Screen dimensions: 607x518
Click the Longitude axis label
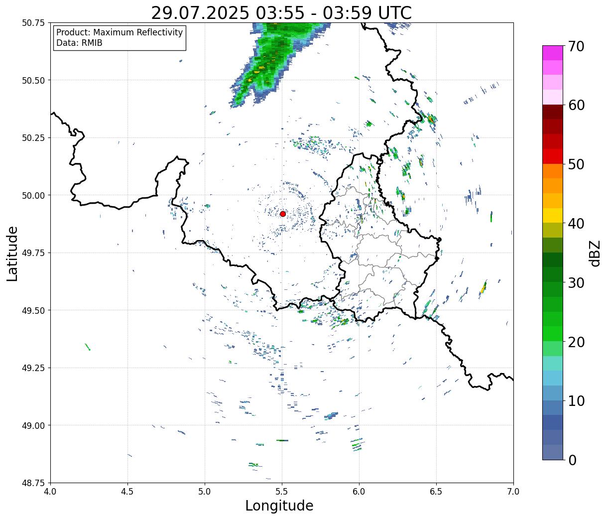[x=279, y=506]
